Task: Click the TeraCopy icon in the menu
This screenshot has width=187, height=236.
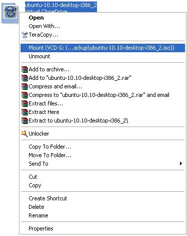Action: [x=24, y=35]
